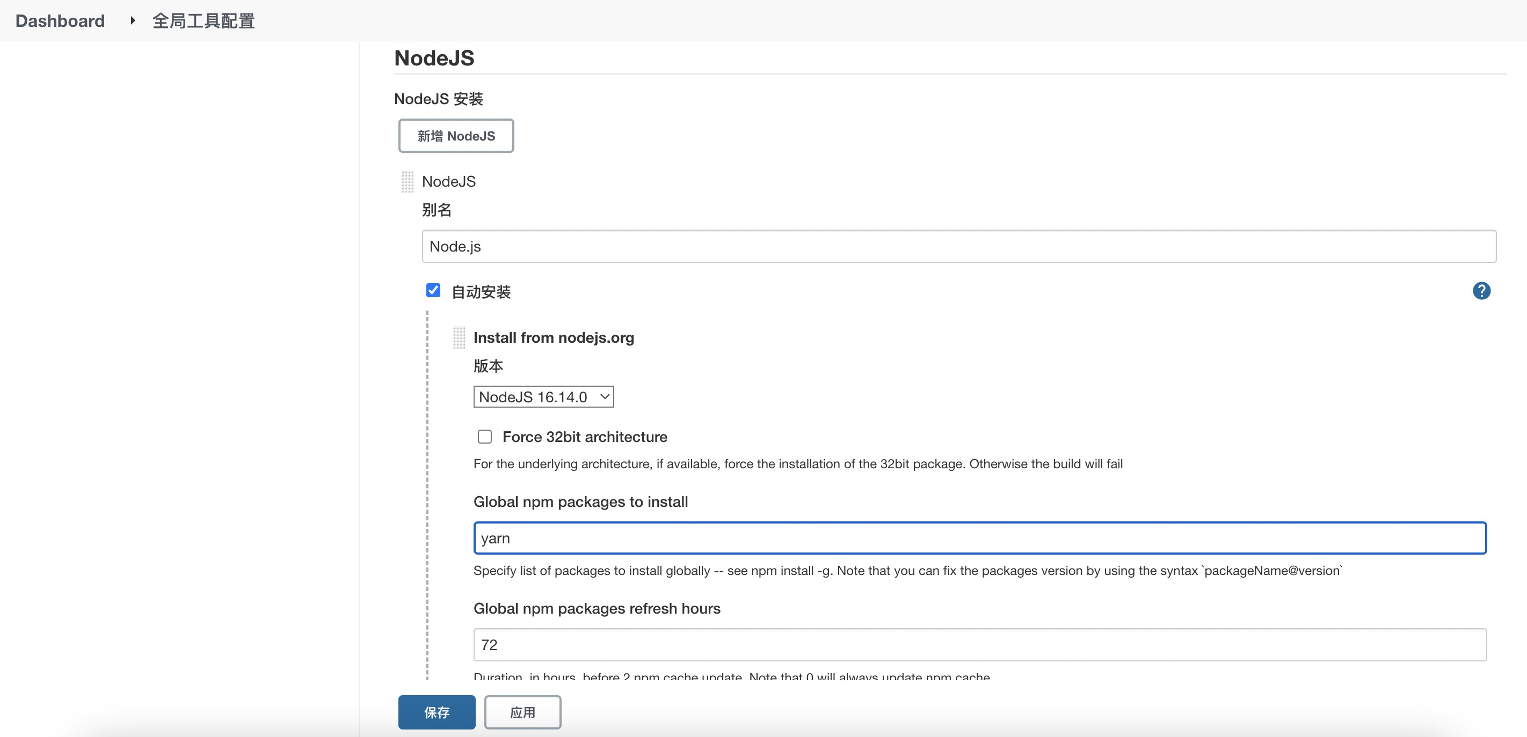Image resolution: width=1527 pixels, height=737 pixels.
Task: Click the NodeJS 安装 label
Action: coord(438,99)
